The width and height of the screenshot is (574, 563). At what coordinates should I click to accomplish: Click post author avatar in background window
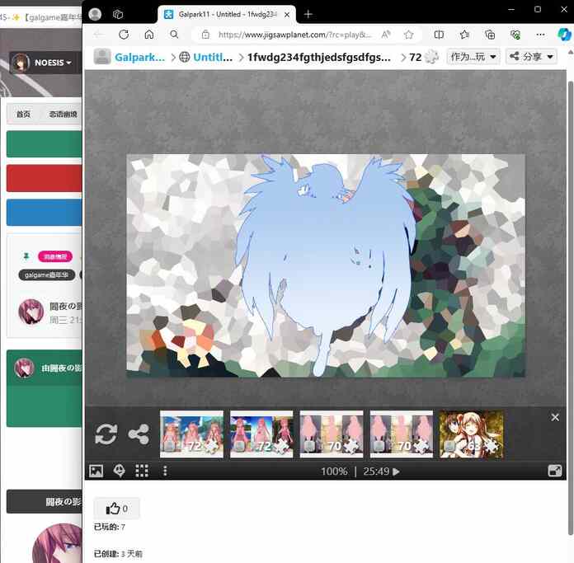pyautogui.click(x=31, y=312)
